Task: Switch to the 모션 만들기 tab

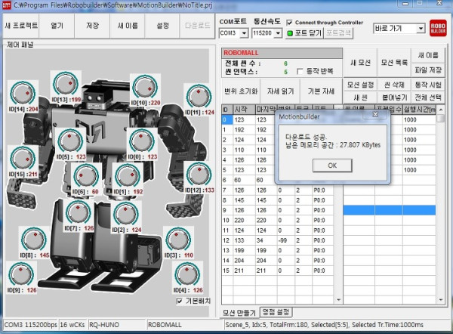Action: tap(239, 312)
